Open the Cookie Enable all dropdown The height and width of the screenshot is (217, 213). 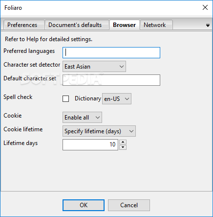click(x=82, y=118)
